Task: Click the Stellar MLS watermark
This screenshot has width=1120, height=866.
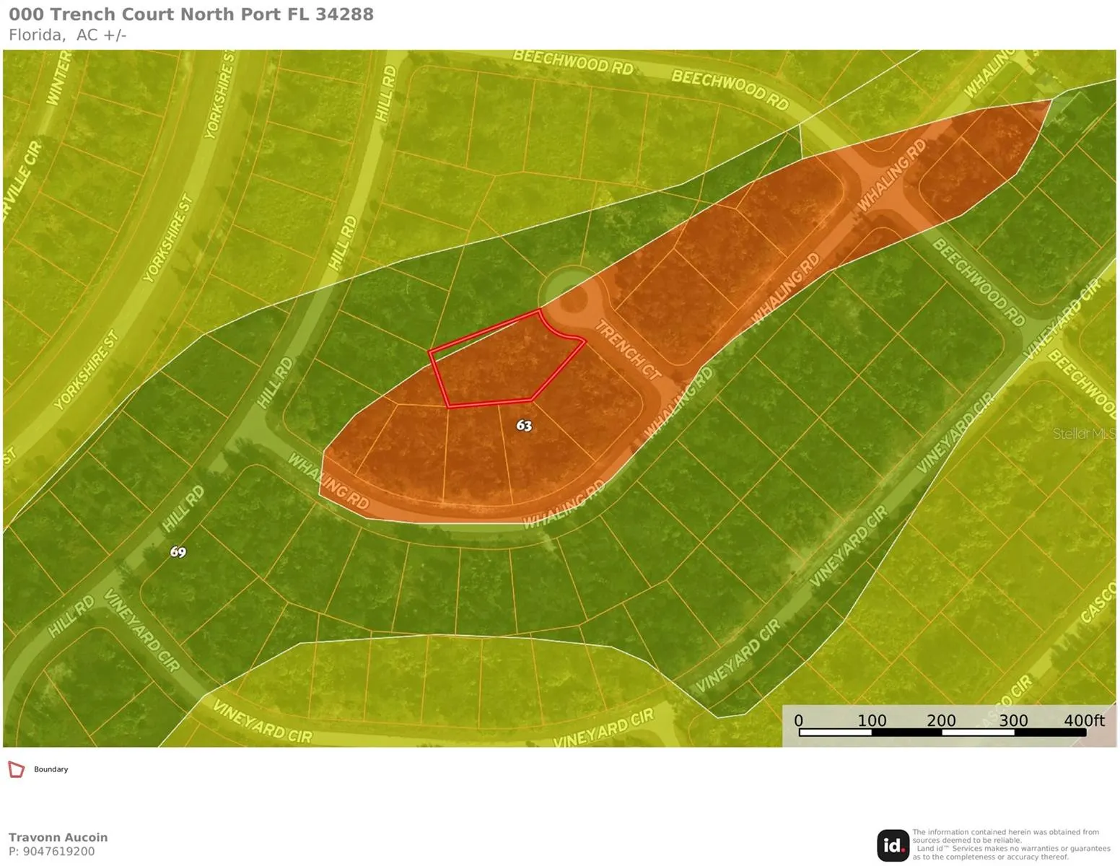Action: 1083,433
